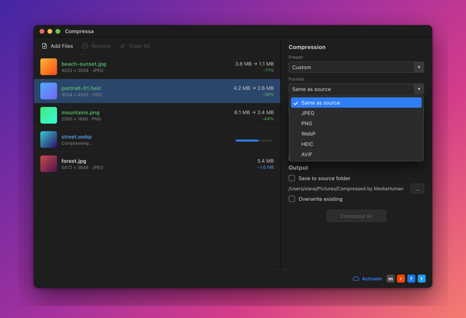This screenshot has width=466, height=318.
Task: Open the light blue 't' Twitter icon
Action: [x=422, y=279]
